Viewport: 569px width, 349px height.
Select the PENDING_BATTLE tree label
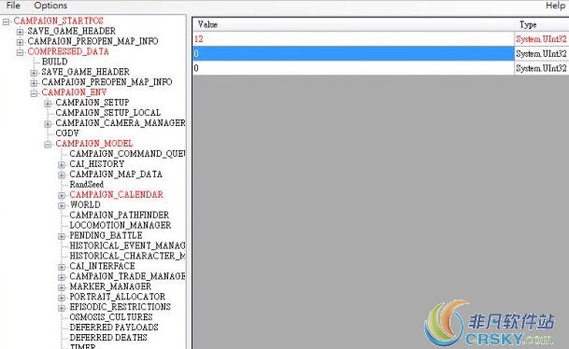(x=106, y=235)
